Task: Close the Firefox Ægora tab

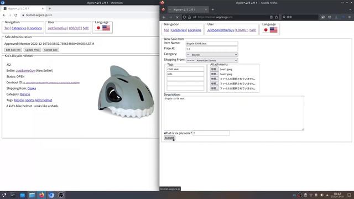Action: click(x=206, y=9)
